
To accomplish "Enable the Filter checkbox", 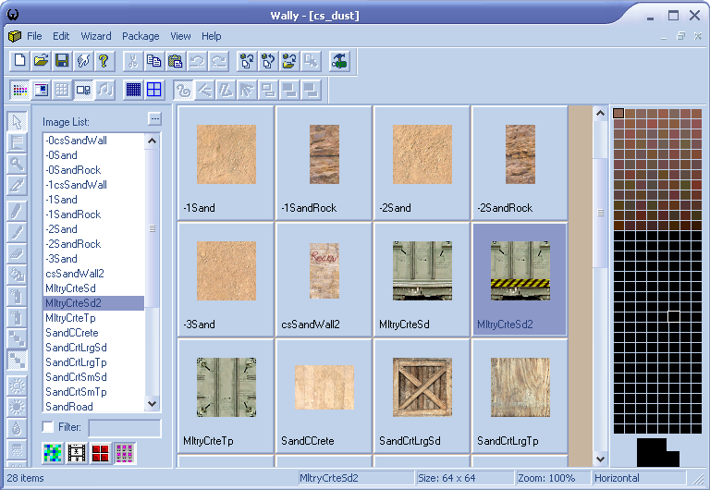I will (48, 427).
